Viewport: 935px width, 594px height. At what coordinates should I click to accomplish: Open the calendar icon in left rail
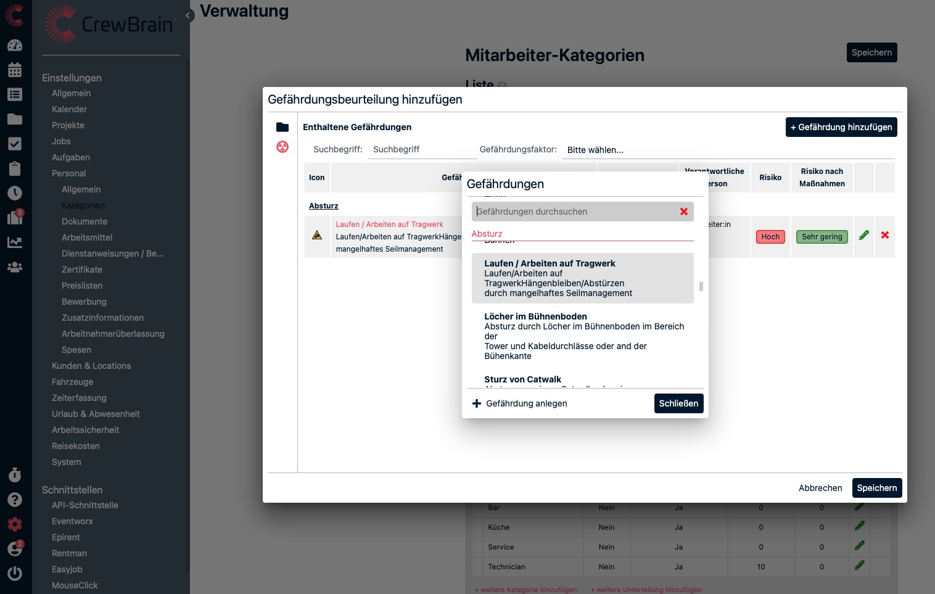(15, 70)
